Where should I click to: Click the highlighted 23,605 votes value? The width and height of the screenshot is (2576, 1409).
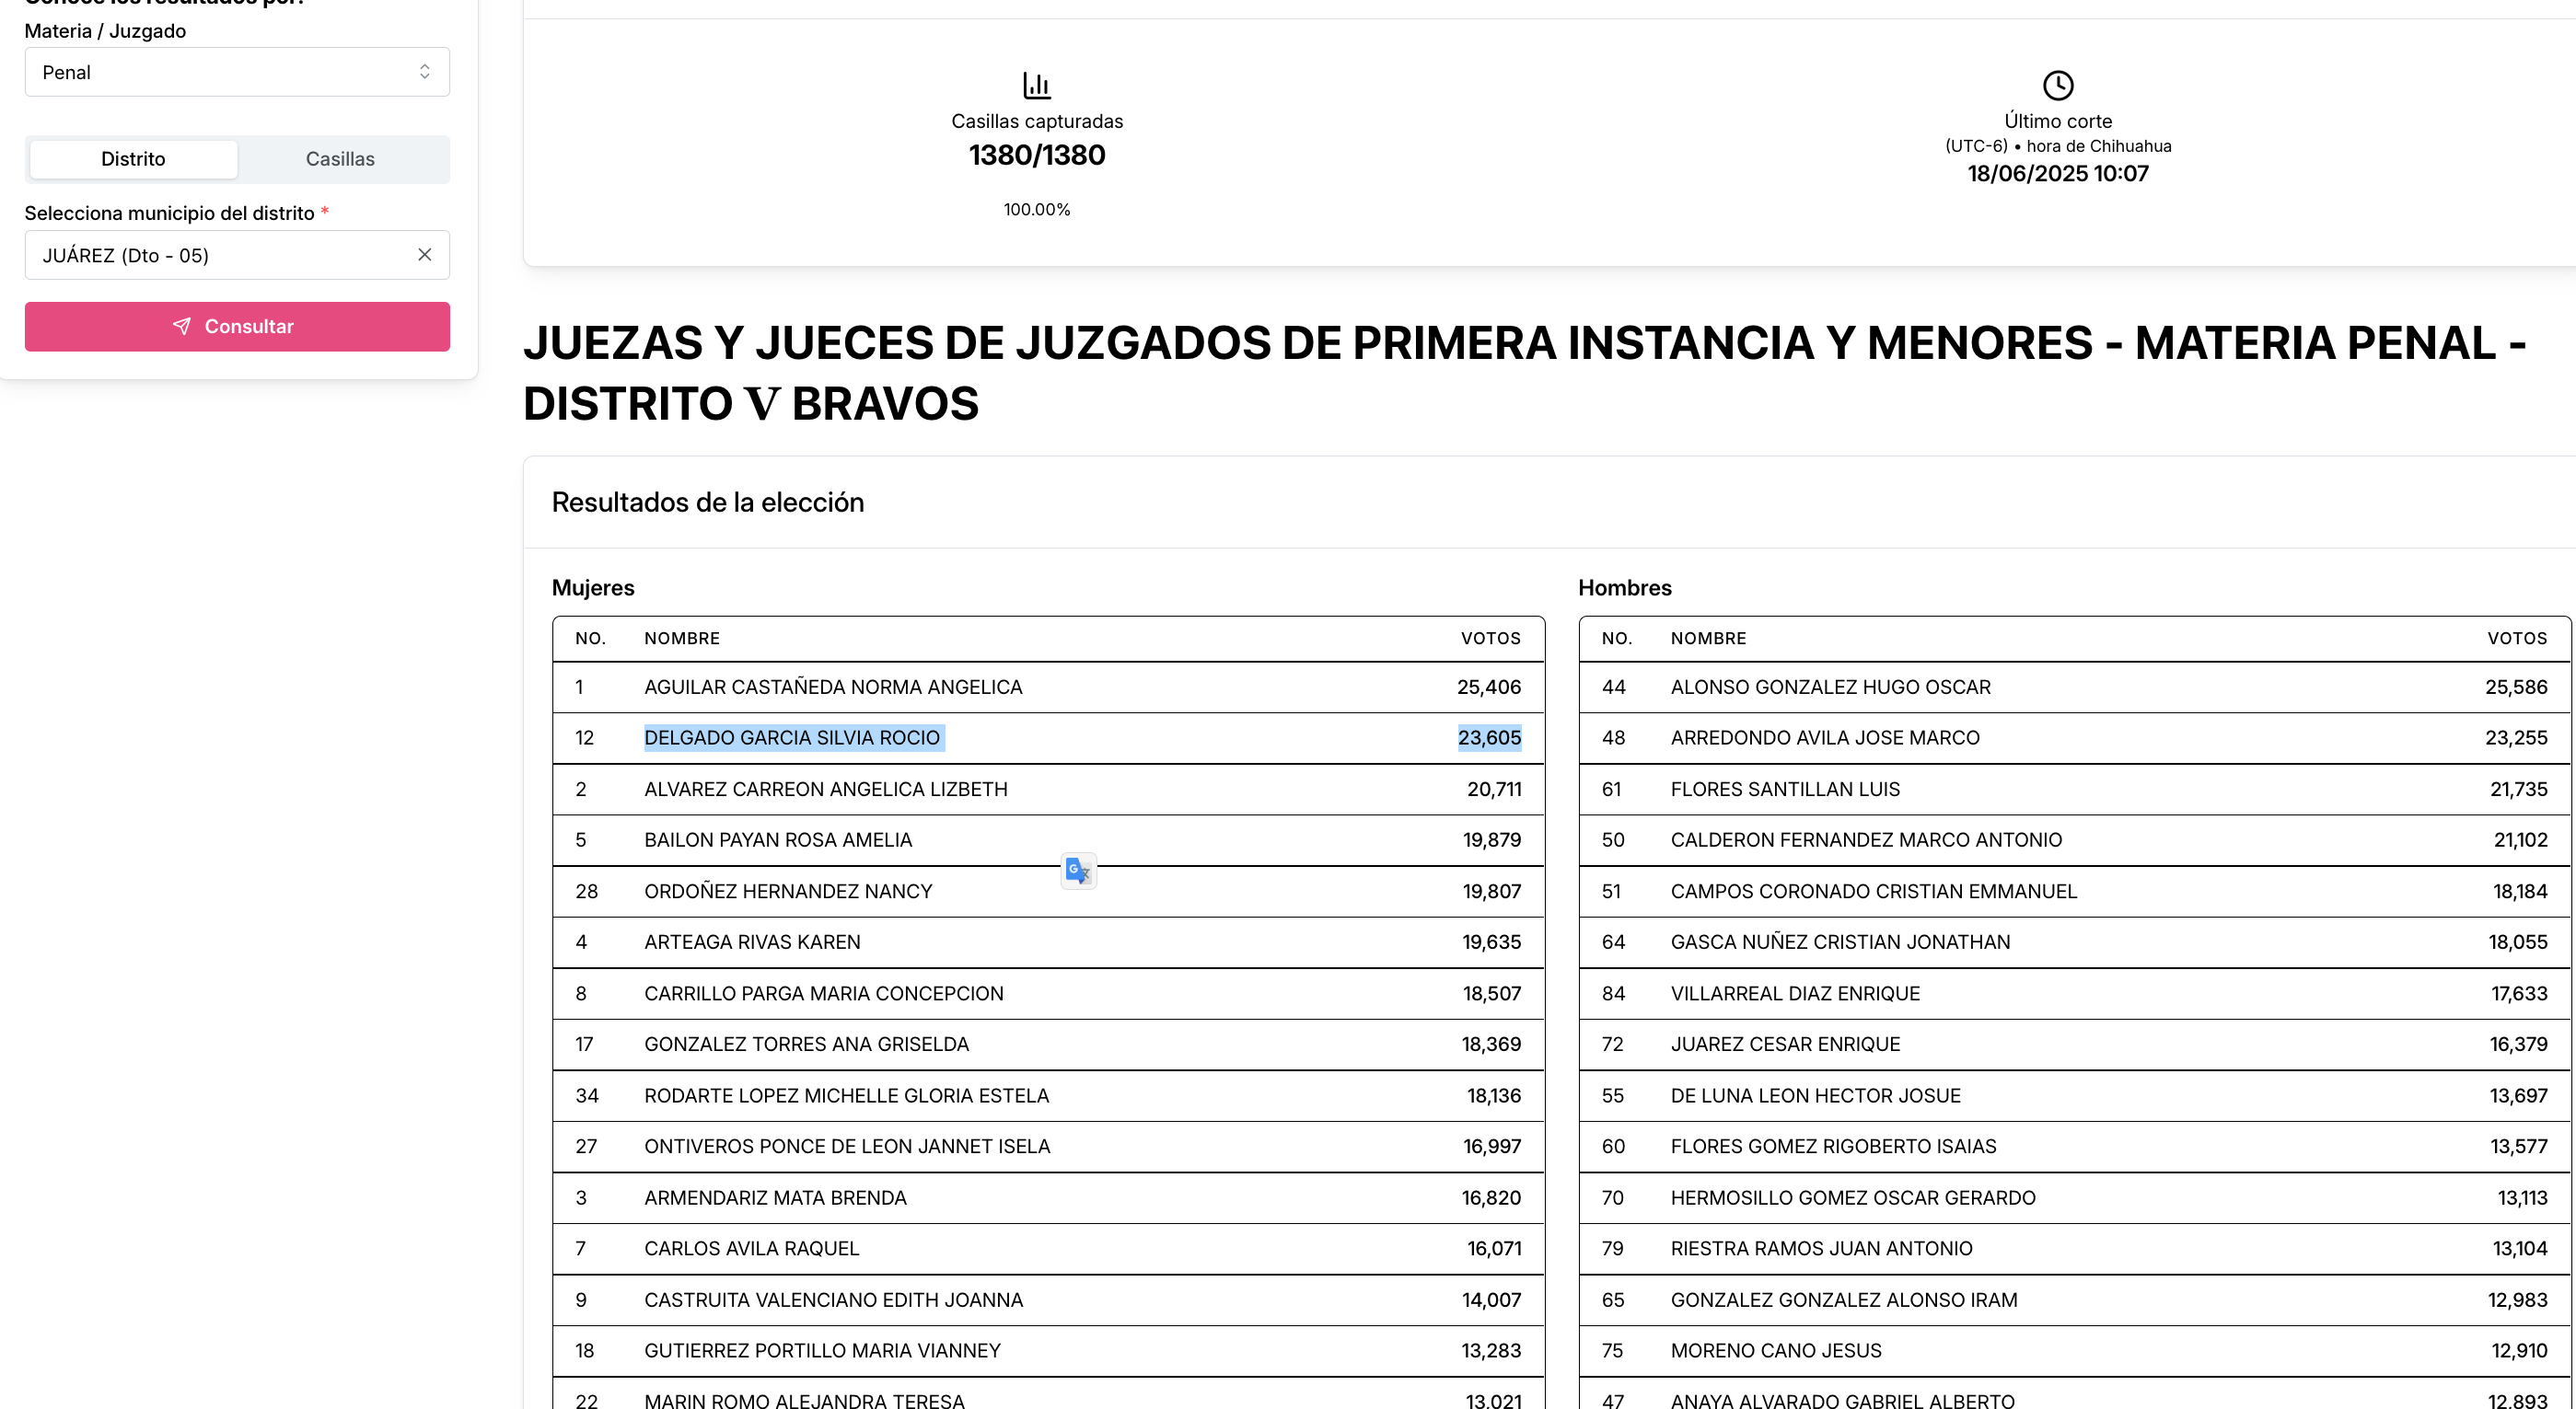click(1489, 737)
